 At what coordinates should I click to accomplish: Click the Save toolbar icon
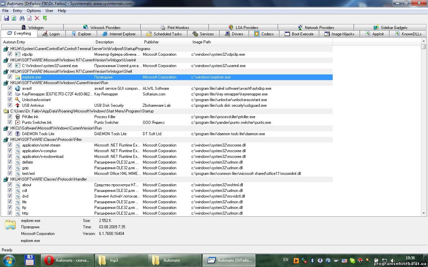tap(6, 18)
